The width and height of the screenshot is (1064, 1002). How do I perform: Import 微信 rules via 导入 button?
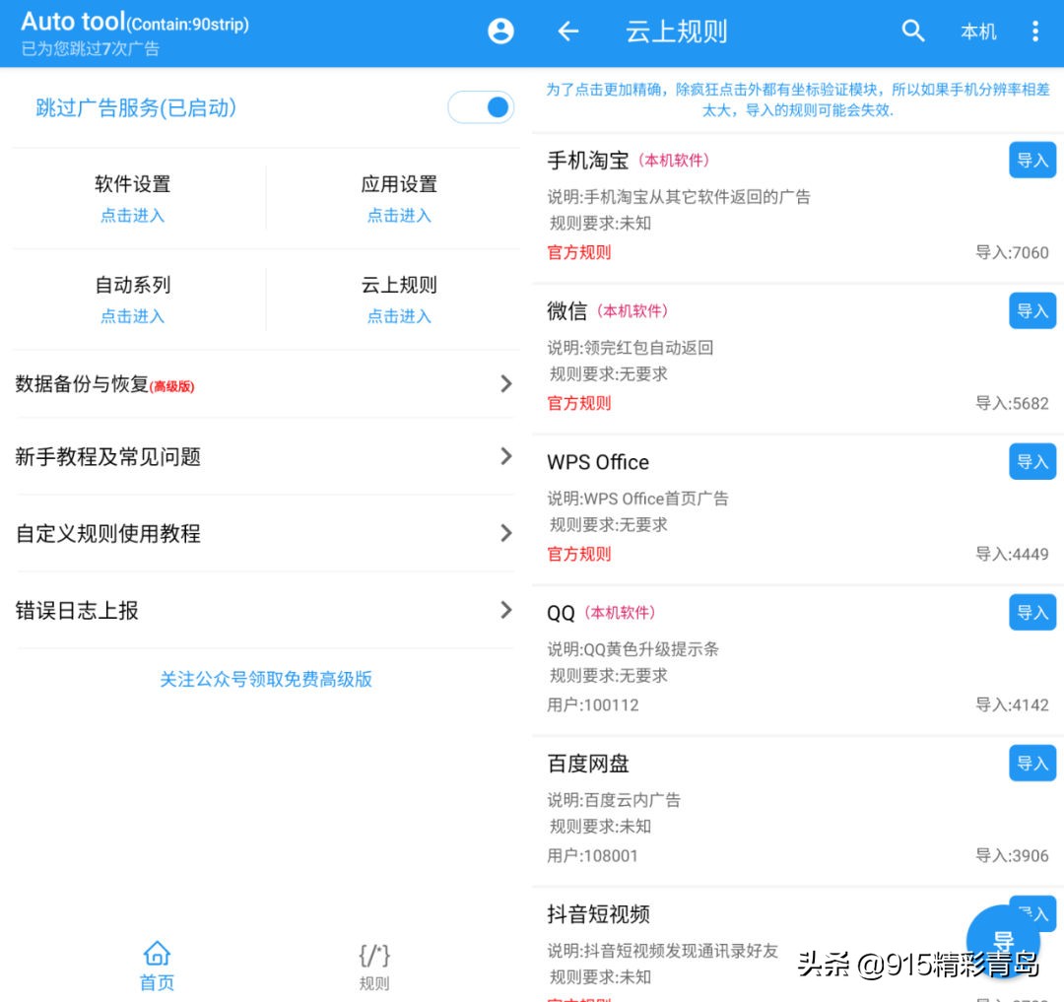coord(1031,310)
